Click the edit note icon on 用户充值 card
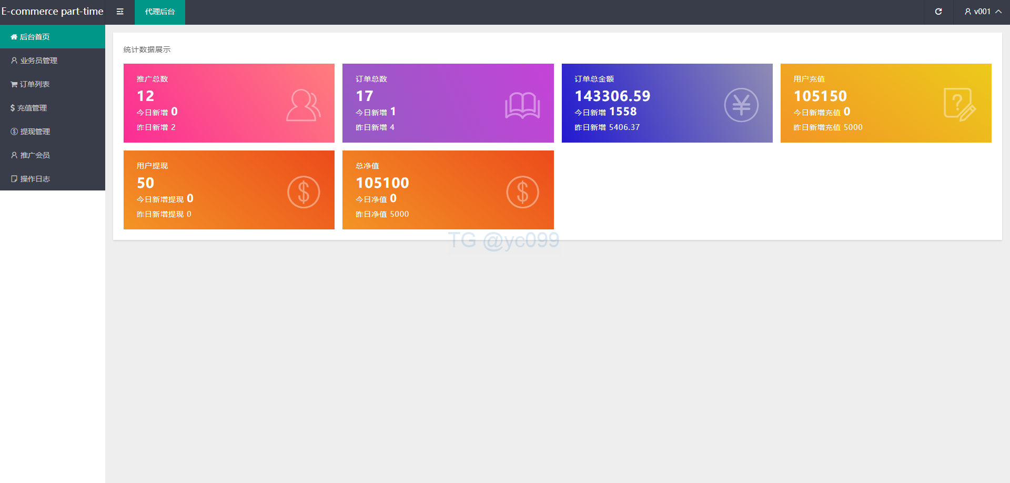The image size is (1010, 483). click(x=959, y=105)
